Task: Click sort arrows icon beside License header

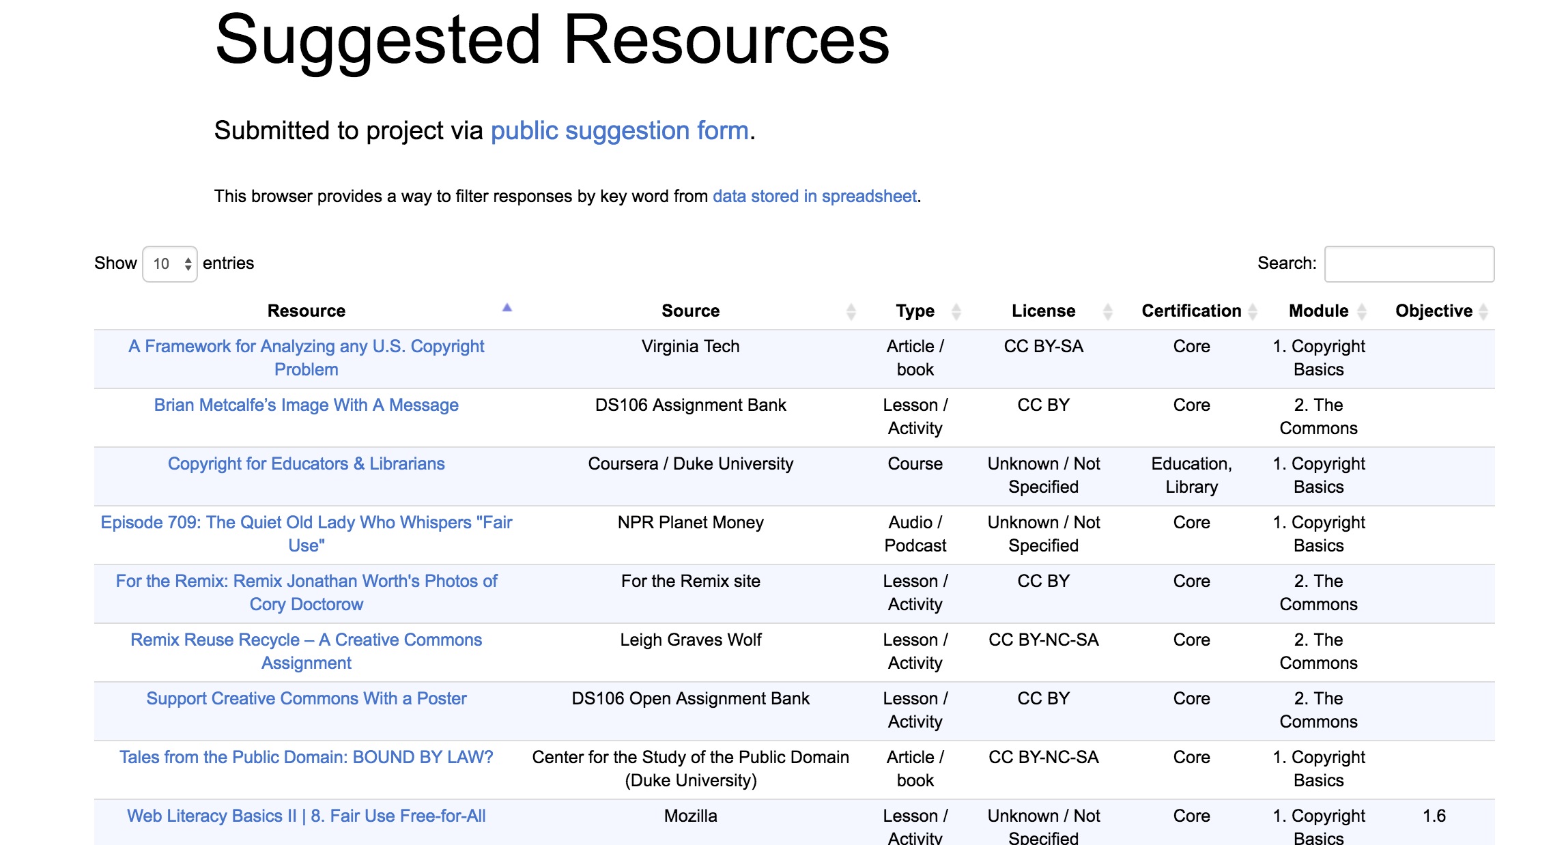Action: coord(1107,312)
